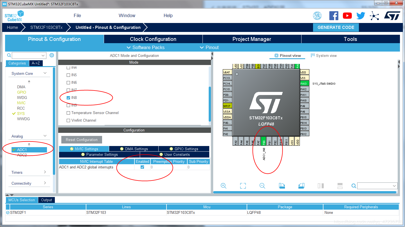This screenshot has width=405, height=227.
Task: Select the PB12 pin on chip
Action: tap(305, 134)
